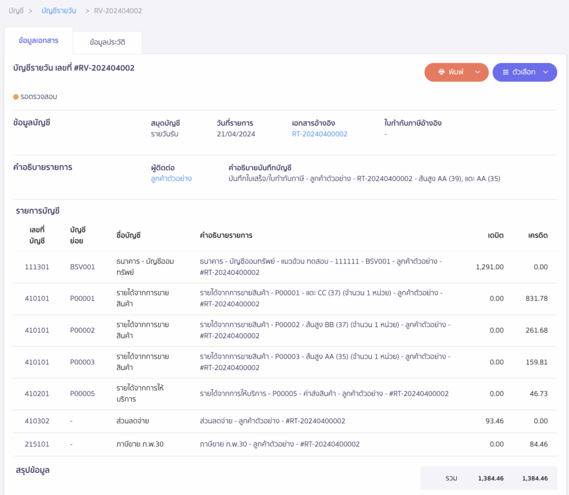The height and width of the screenshot is (495, 569).
Task: Switch to the ข้อมูลประวัติ tab
Action: [107, 42]
